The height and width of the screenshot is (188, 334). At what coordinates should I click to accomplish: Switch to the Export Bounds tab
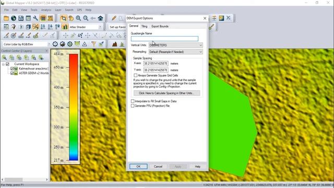[160, 26]
